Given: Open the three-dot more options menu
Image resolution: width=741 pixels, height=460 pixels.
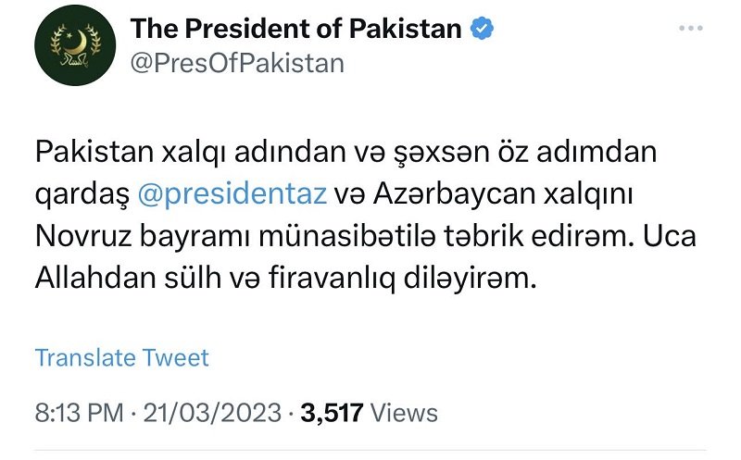Looking at the screenshot, I should point(691,29).
